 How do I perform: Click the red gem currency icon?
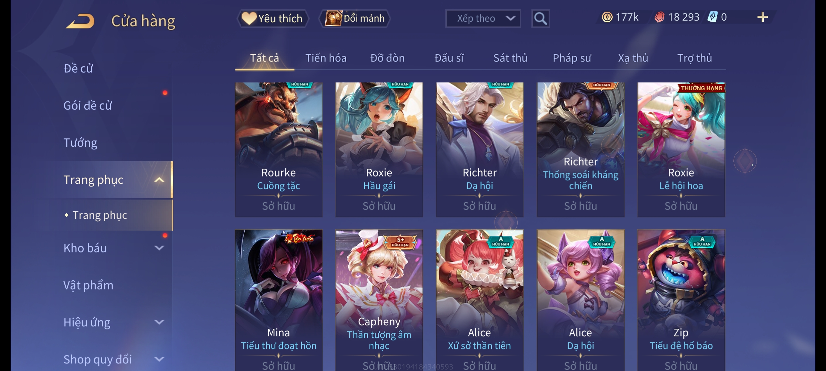click(659, 17)
